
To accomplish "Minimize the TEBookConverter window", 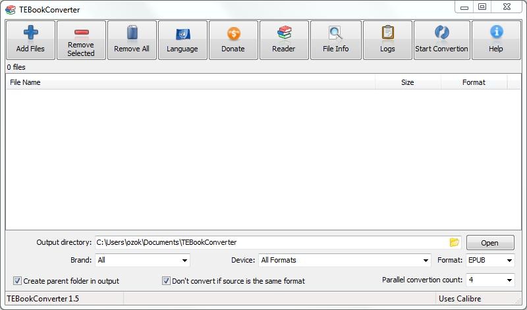I will (464, 7).
